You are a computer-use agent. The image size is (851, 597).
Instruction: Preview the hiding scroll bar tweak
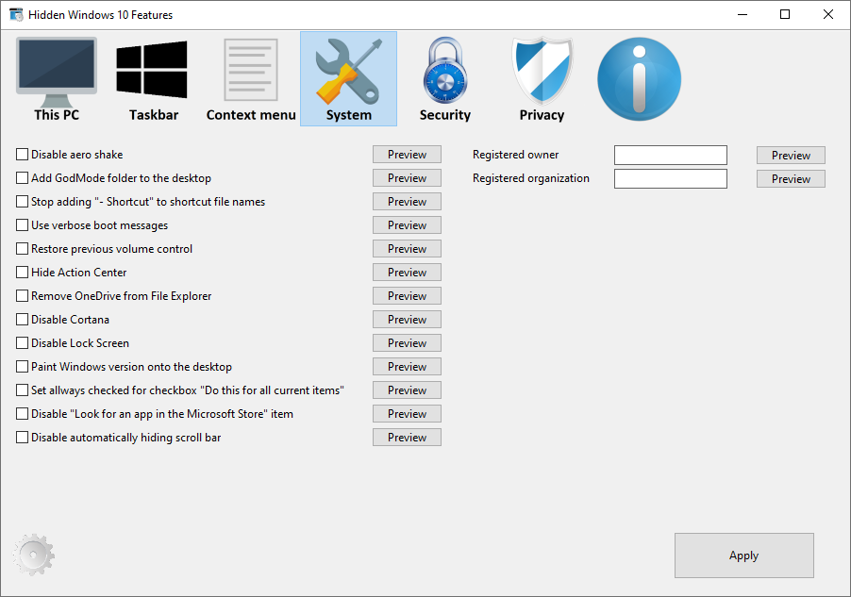pos(407,438)
